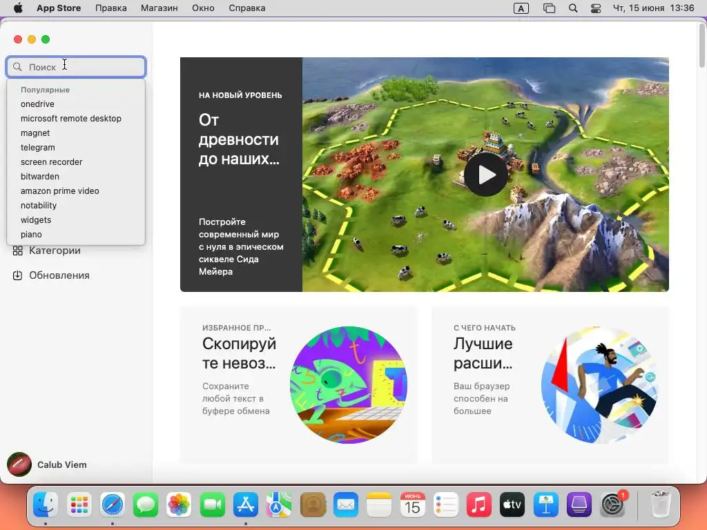The width and height of the screenshot is (707, 530).
Task: Open Messages app in the Dock
Action: [x=146, y=504]
